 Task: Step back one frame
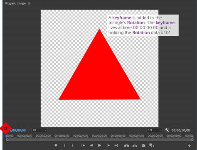91,145
